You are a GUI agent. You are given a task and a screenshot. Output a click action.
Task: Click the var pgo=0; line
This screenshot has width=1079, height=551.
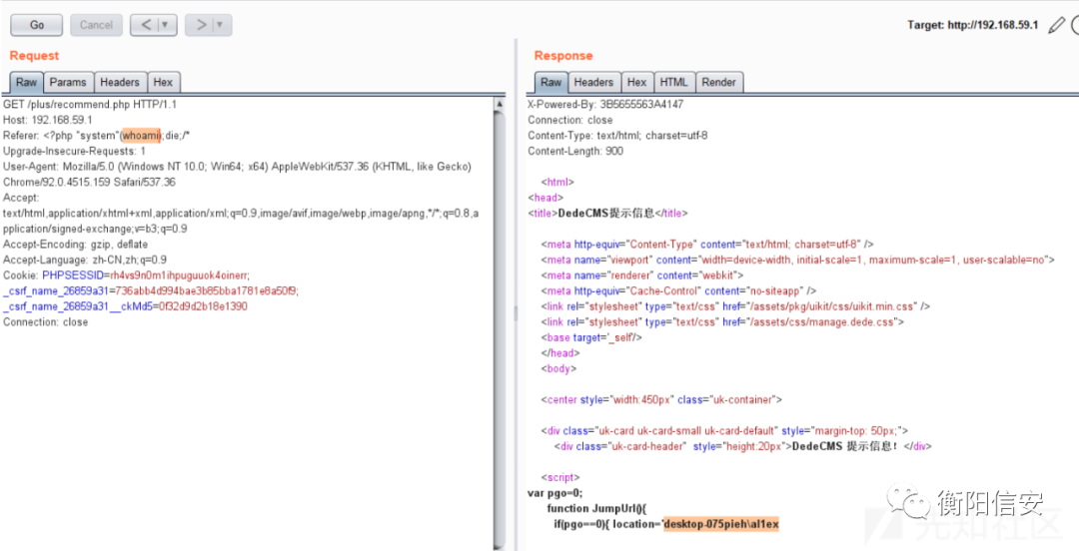[554, 492]
